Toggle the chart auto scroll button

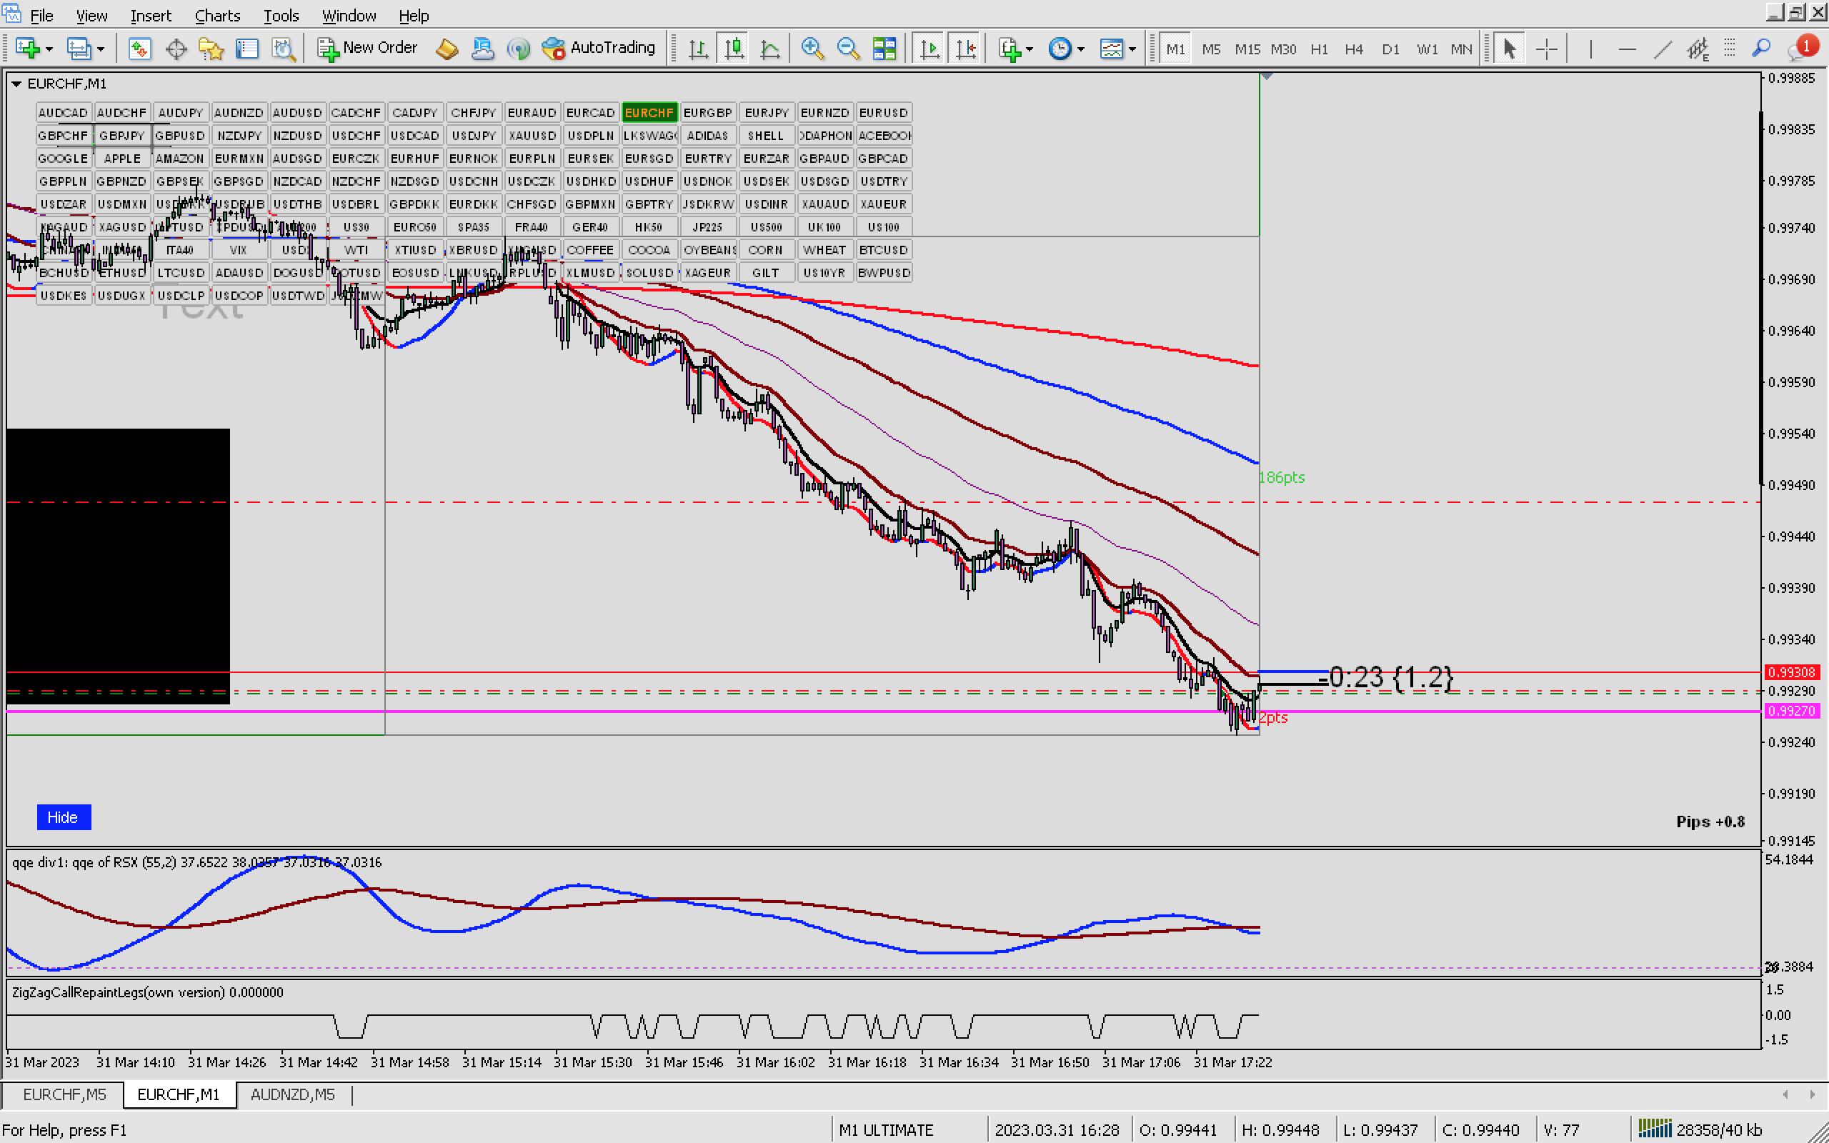pyautogui.click(x=930, y=49)
